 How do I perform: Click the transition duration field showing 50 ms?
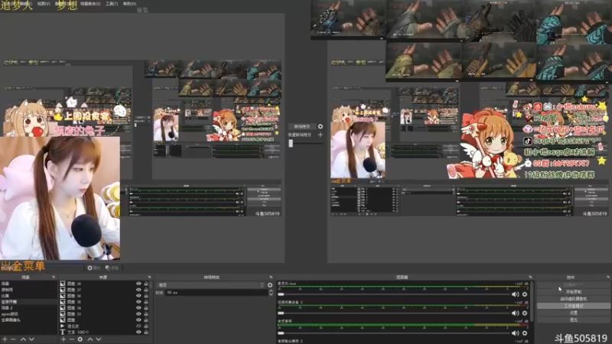(216, 293)
